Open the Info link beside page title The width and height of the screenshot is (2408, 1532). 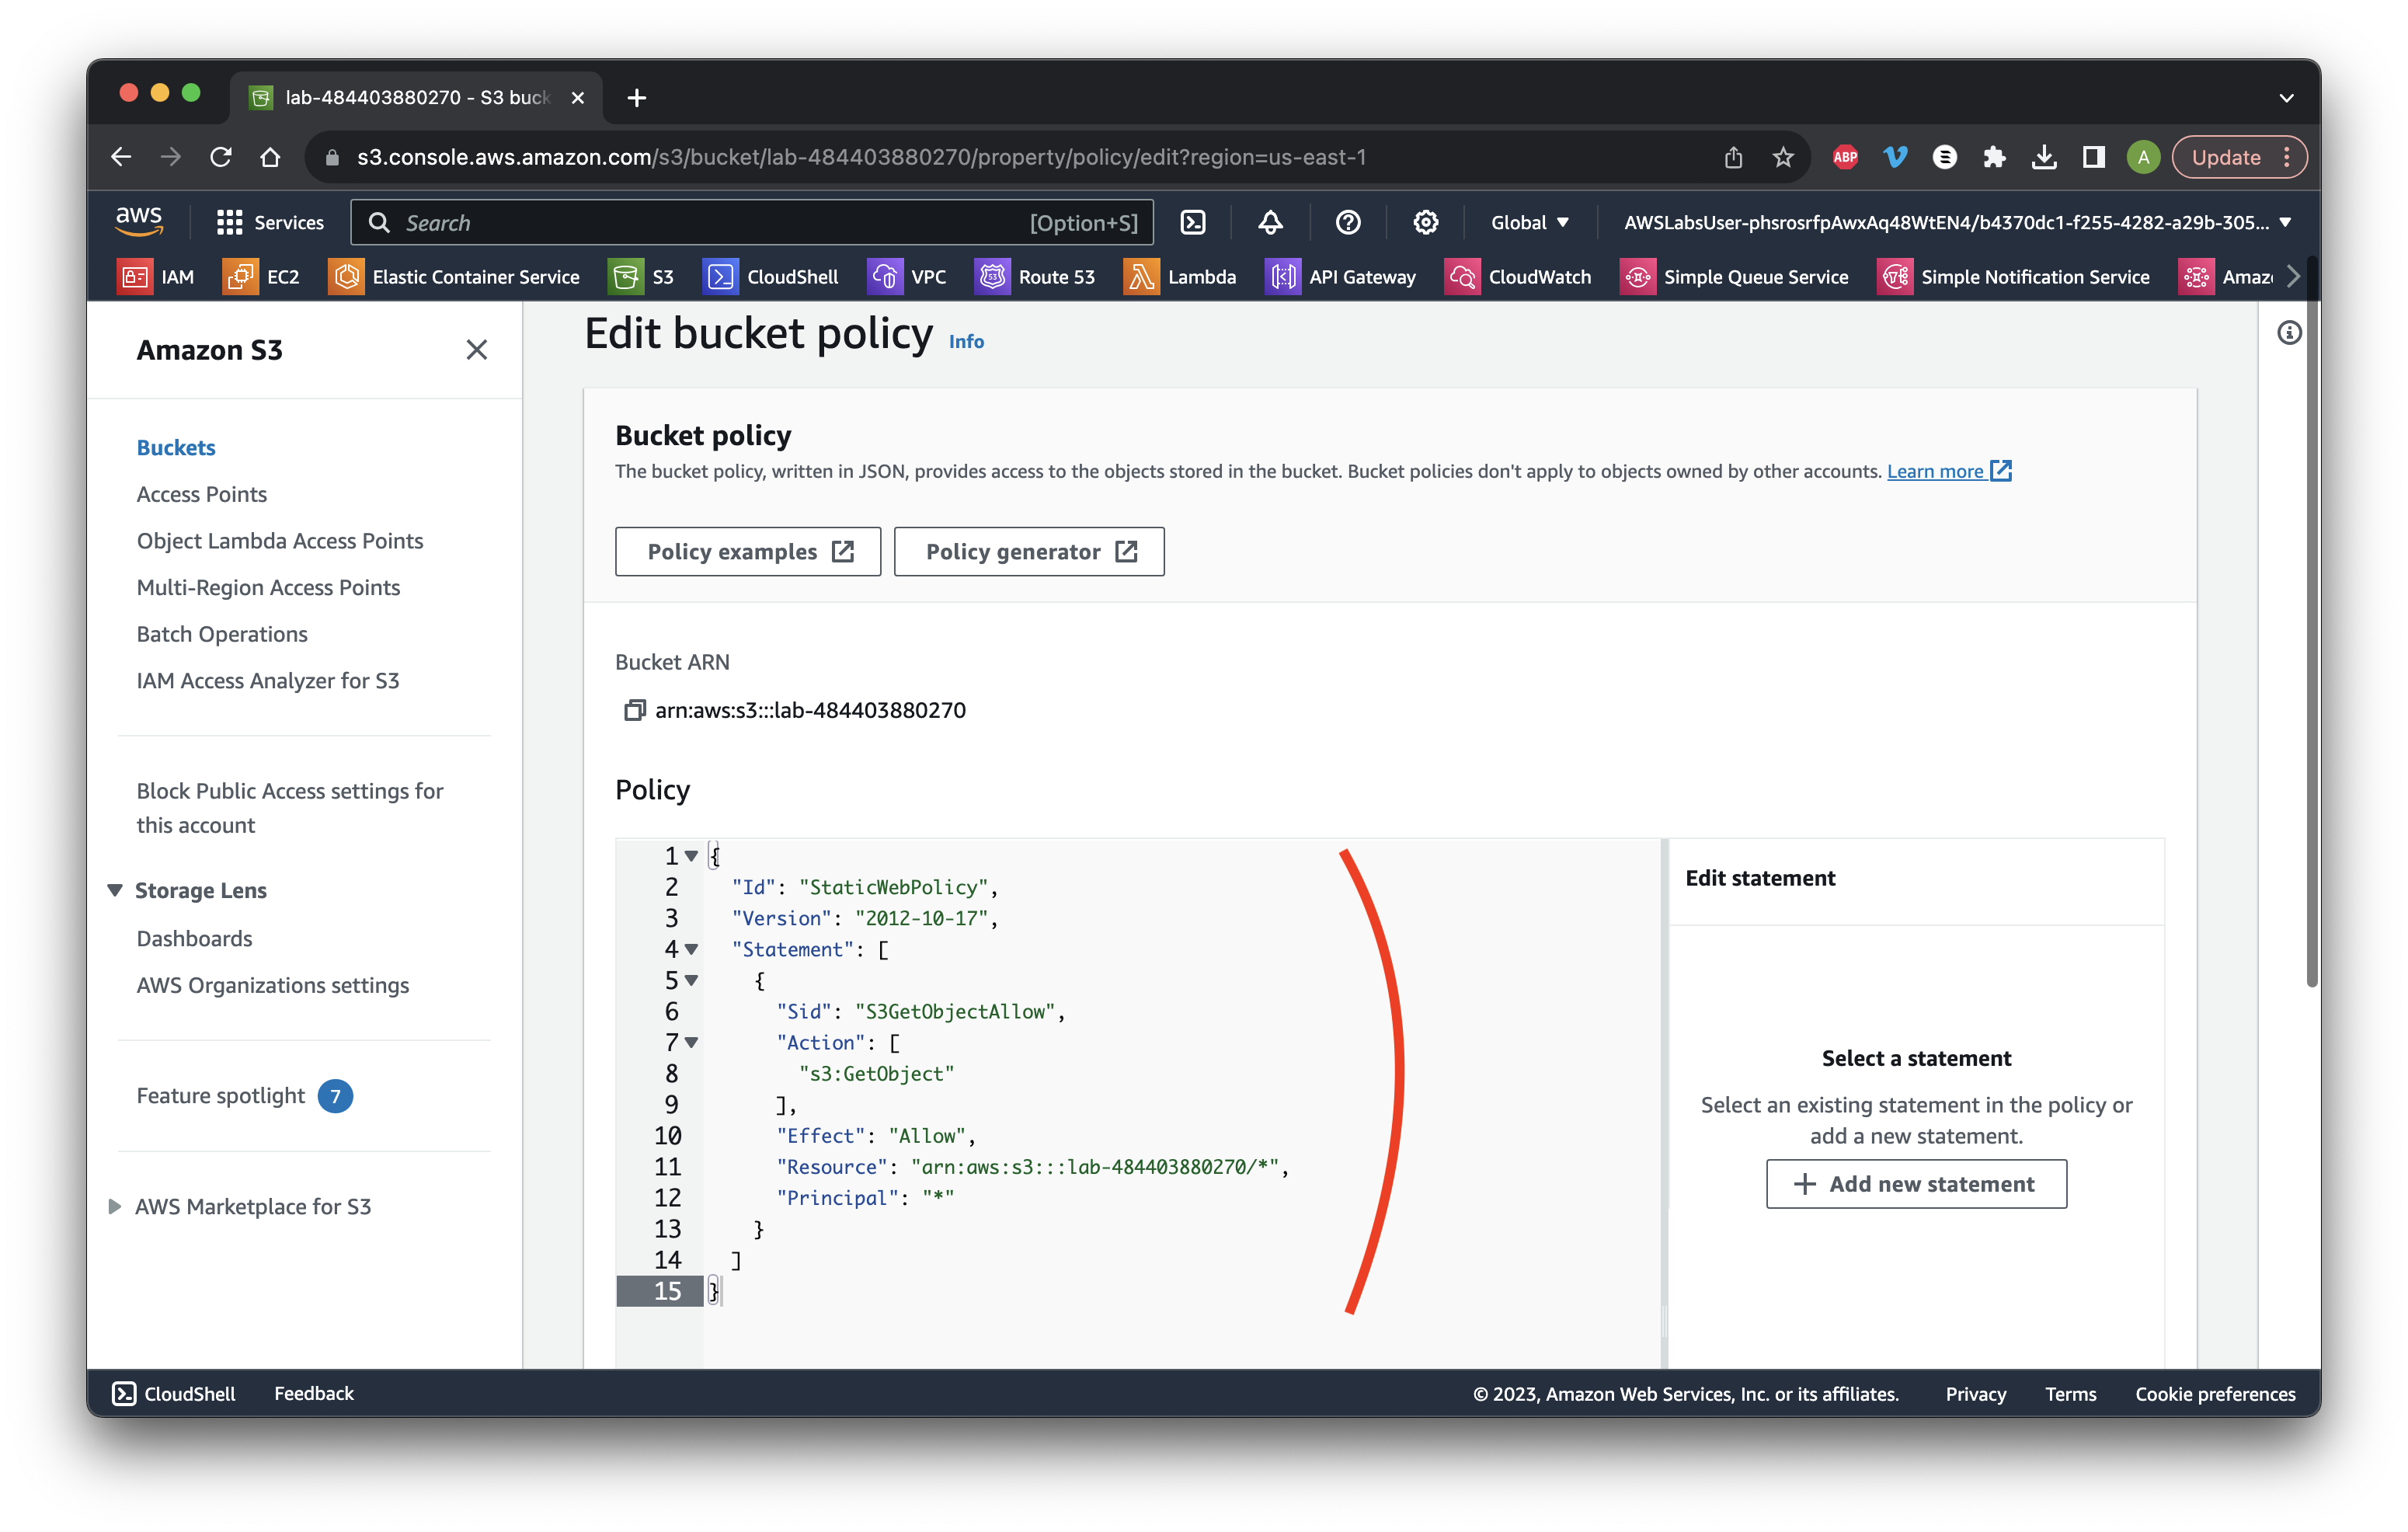[x=966, y=341]
